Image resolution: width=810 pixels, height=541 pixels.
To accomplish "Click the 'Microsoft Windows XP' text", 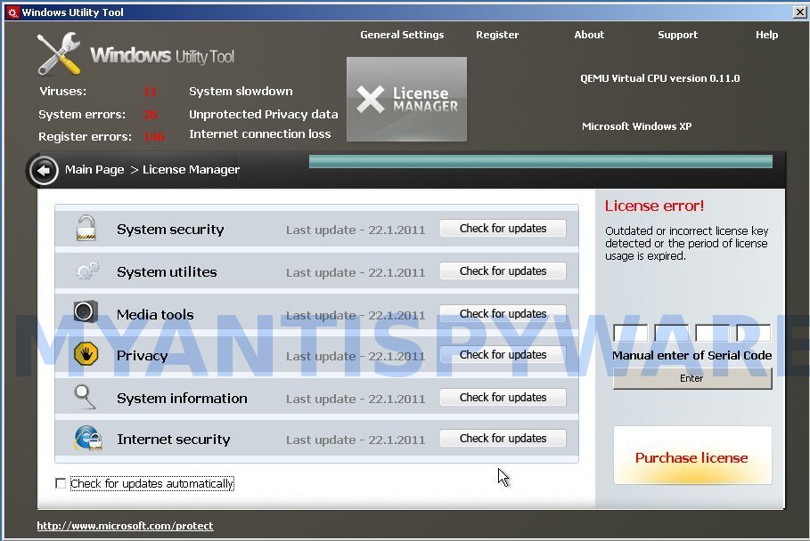I will [636, 126].
